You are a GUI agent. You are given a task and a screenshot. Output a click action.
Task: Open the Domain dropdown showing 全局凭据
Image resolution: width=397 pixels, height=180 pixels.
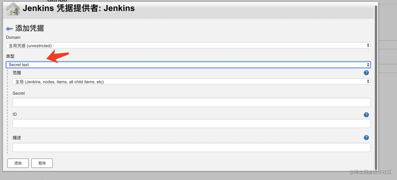click(188, 46)
